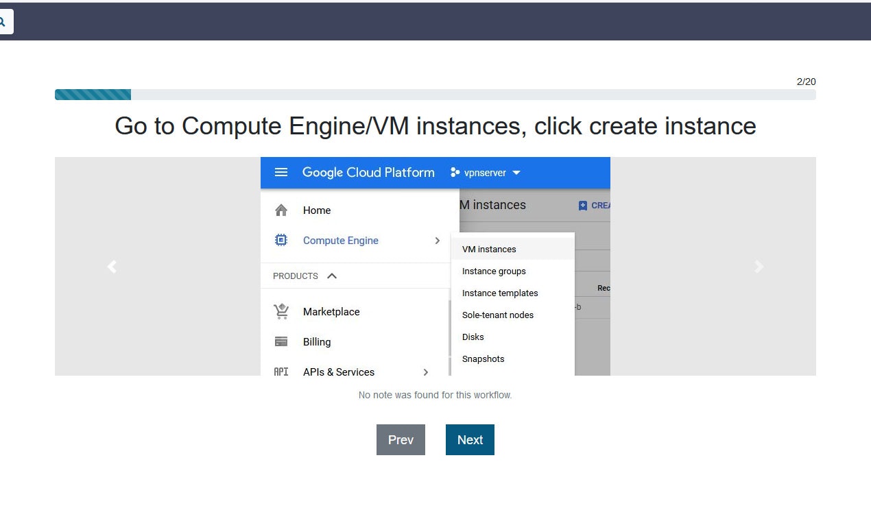The width and height of the screenshot is (871, 521).
Task: Click the 2/20 step counter
Action: [x=807, y=82]
